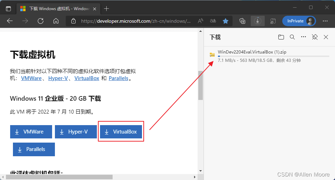
Task: Unpin the 下载 downloads panel
Action: point(315,37)
